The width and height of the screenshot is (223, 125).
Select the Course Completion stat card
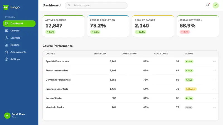pos(108,26)
